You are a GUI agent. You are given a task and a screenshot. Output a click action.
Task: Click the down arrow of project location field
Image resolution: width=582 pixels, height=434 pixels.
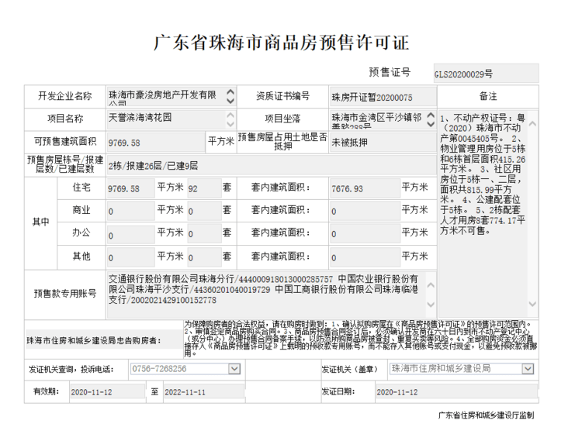pyautogui.click(x=429, y=124)
